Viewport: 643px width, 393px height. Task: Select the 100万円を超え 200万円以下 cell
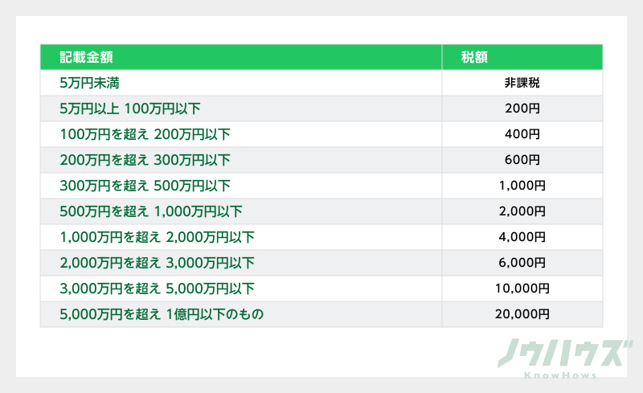(x=145, y=134)
